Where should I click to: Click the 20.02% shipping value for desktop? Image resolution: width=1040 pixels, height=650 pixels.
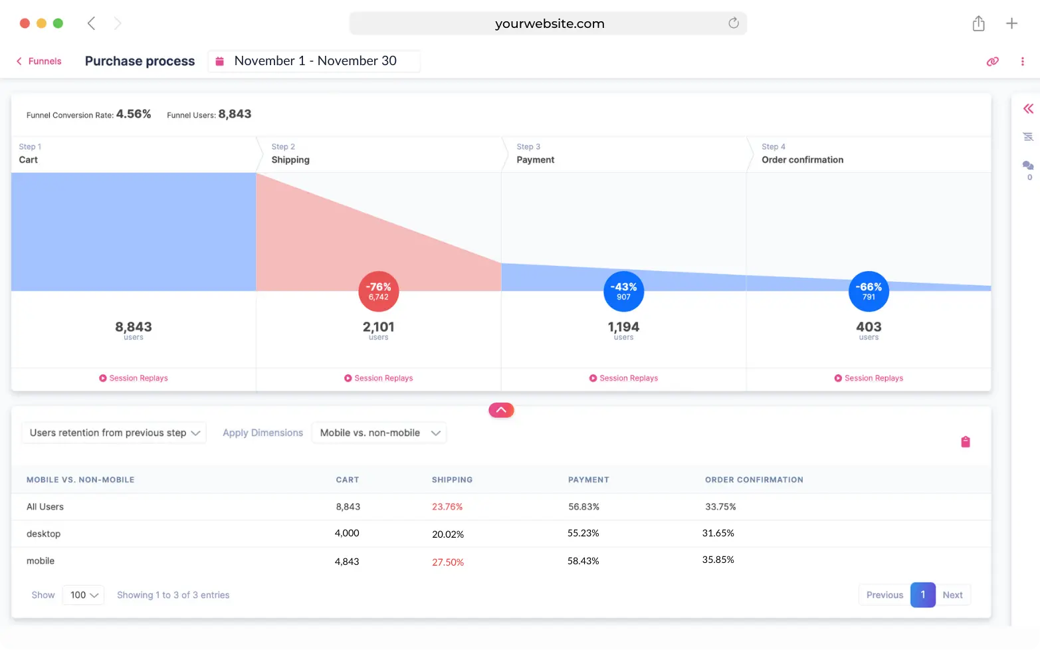coord(448,534)
